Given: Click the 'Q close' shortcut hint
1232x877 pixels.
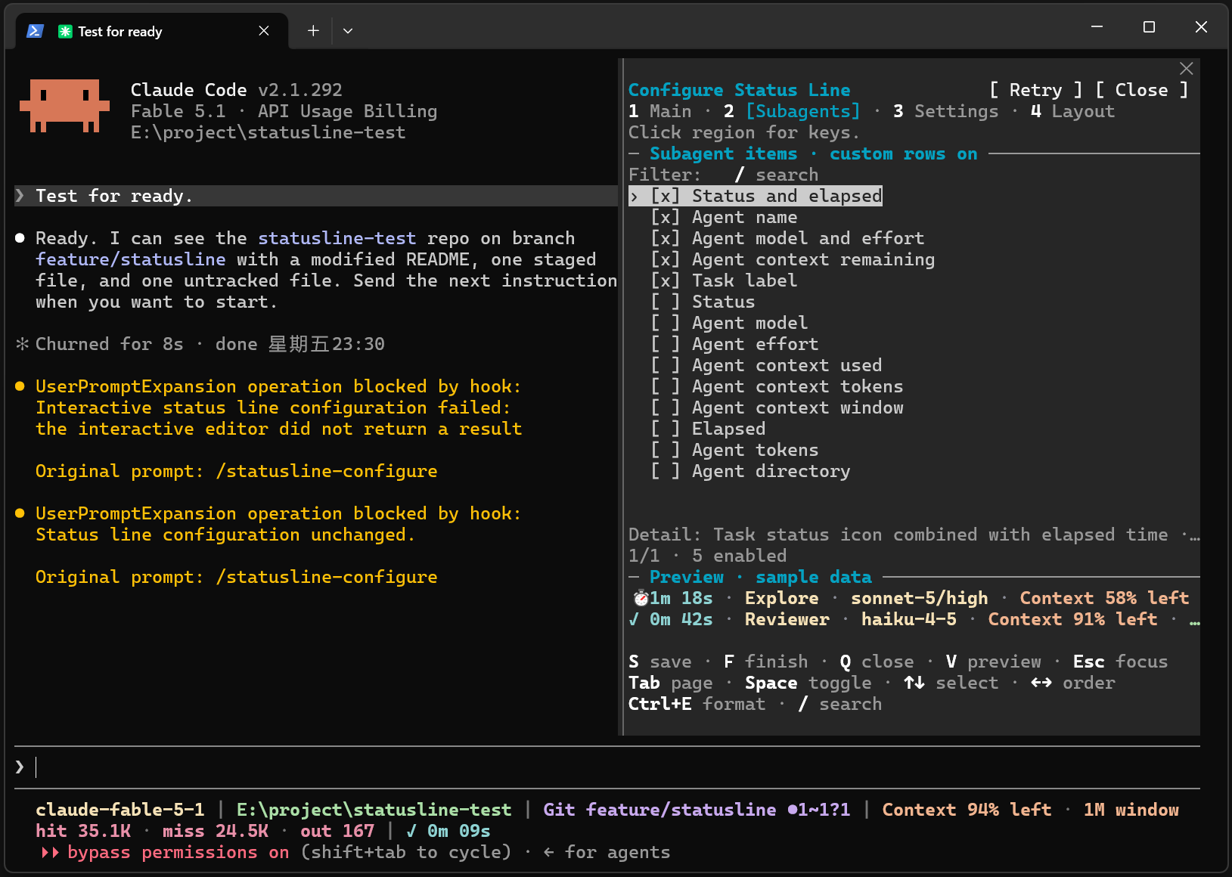Looking at the screenshot, I should pyautogui.click(x=877, y=662).
